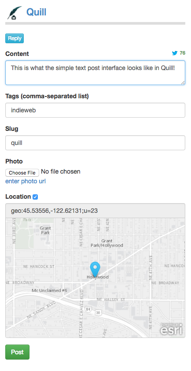191x371 pixels.
Task: Click the Choose File button under Photo
Action: (22, 173)
